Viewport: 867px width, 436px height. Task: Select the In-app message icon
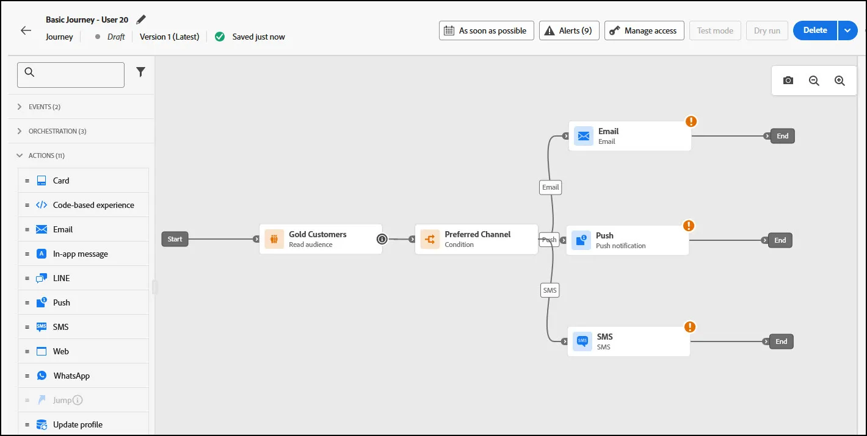pyautogui.click(x=42, y=254)
